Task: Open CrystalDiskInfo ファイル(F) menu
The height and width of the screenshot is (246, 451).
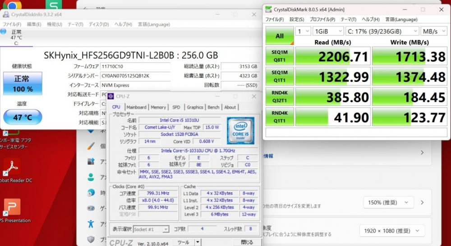Action: coord(12,24)
